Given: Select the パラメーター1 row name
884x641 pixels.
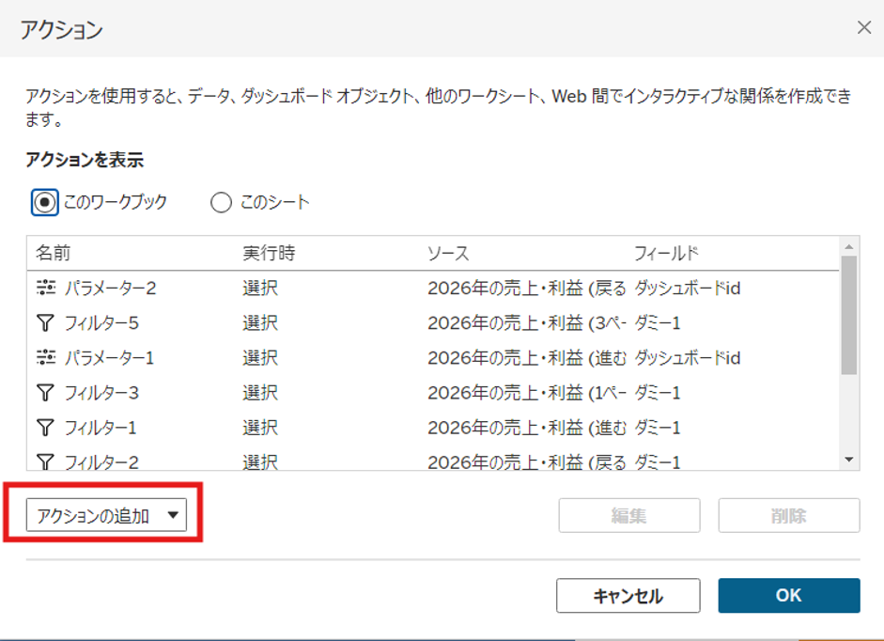Looking at the screenshot, I should pos(109,358).
